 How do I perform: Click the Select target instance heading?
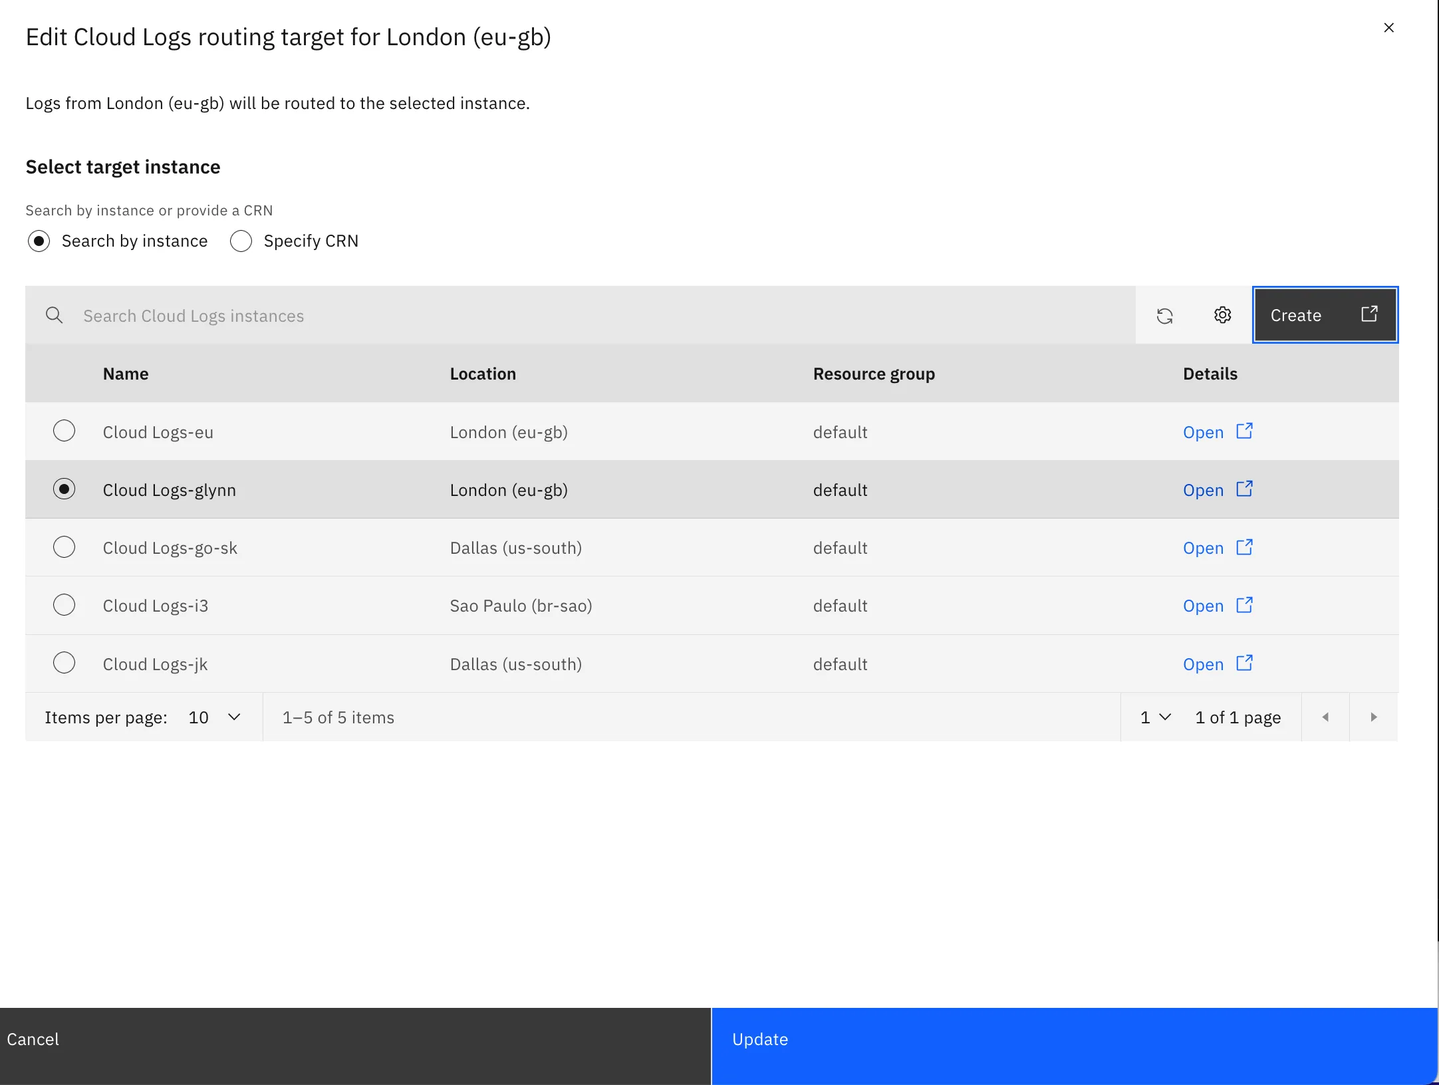[123, 167]
